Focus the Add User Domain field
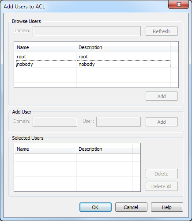This screenshot has width=192, height=221. point(55,122)
